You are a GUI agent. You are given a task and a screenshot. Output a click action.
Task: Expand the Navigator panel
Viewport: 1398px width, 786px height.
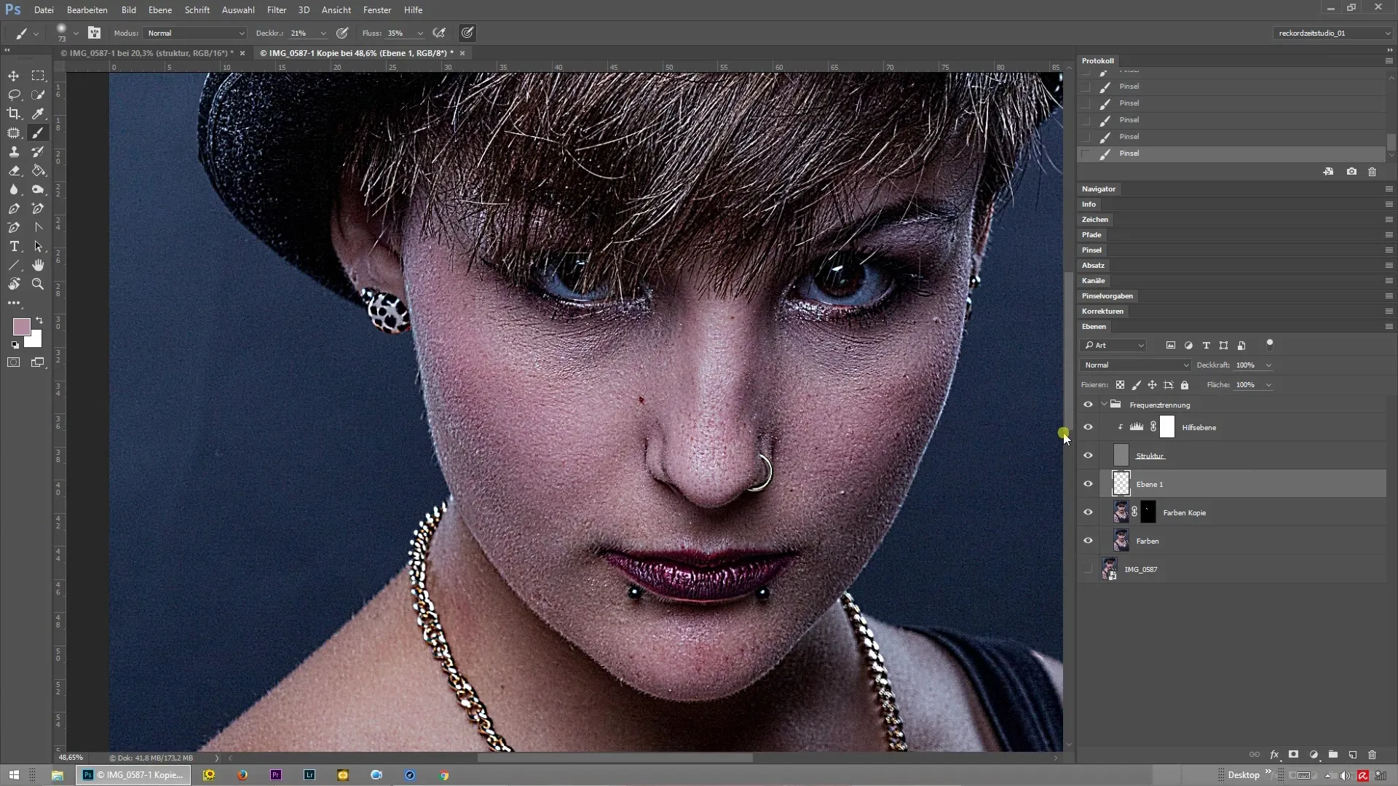(x=1098, y=189)
